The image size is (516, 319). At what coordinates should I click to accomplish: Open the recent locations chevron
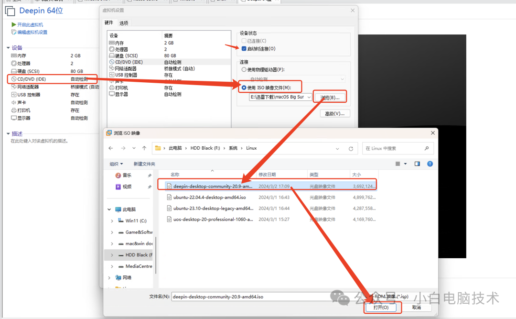pyautogui.click(x=134, y=148)
